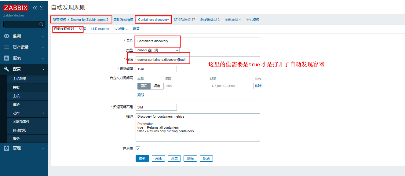The height and width of the screenshot is (176, 405).
Task: Open 服务 in sidebar
Action: tap(16, 139)
